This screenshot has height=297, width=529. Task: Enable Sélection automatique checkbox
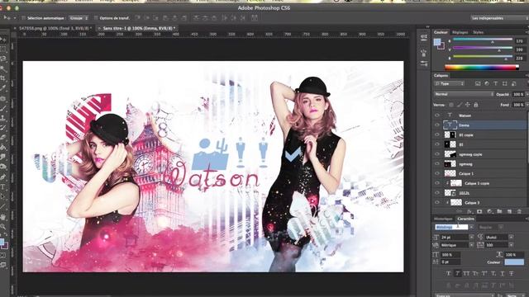click(x=23, y=18)
